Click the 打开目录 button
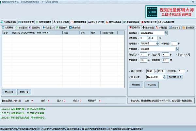The height and width of the screenshot is (131, 196). coord(9,92)
